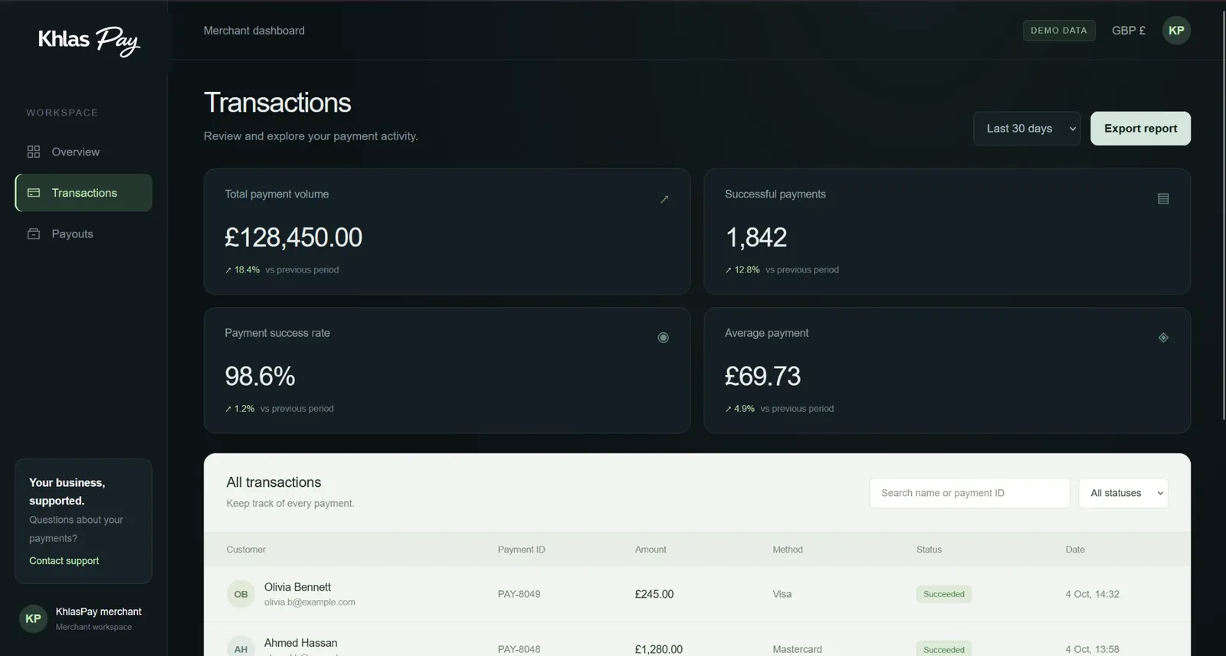Select Transactions in the sidebar
Viewport: 1226px width, 656px height.
click(x=84, y=193)
